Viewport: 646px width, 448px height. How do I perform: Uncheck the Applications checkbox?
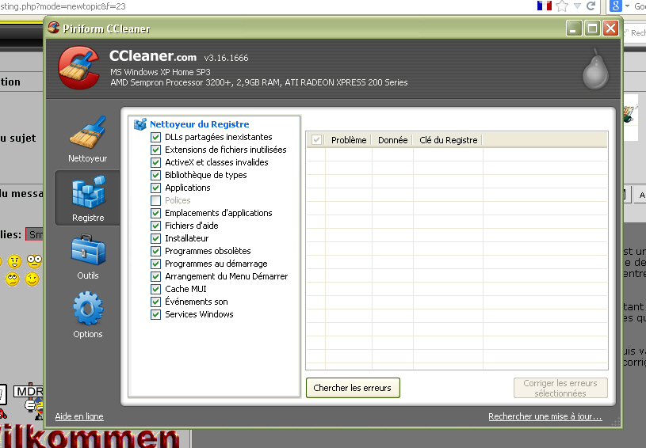[155, 188]
